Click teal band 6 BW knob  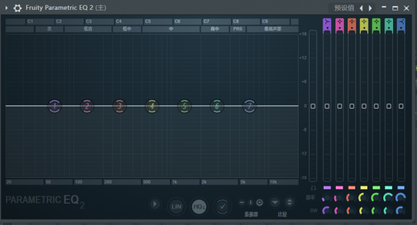(x=388, y=211)
